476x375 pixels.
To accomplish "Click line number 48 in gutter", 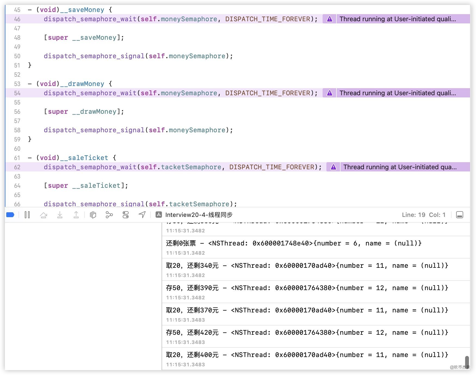I will coord(17,38).
